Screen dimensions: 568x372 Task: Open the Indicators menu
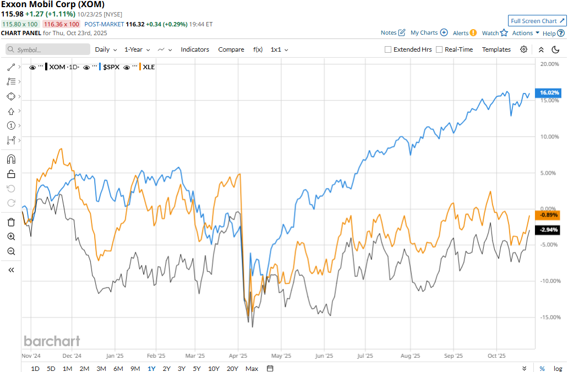click(x=195, y=49)
